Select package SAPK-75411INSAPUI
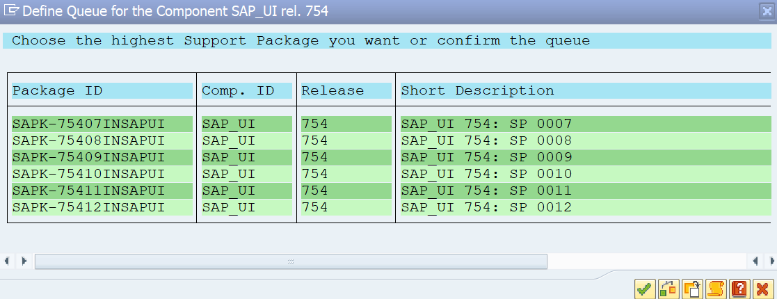The image size is (777, 299). 102,191
